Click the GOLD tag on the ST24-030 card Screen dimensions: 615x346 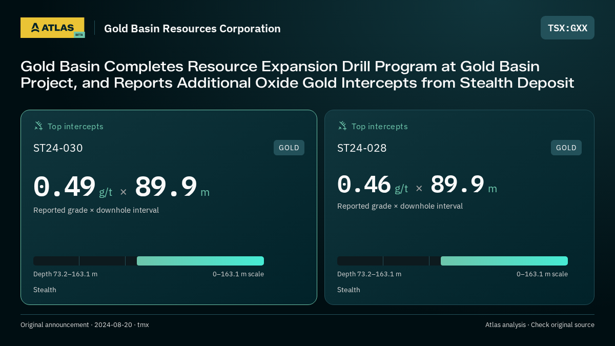pyautogui.click(x=289, y=148)
